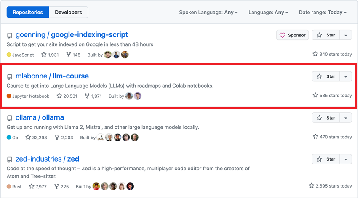360x198 pixels.
Task: View 33,298 stargazers of ollama
Action: click(36, 138)
